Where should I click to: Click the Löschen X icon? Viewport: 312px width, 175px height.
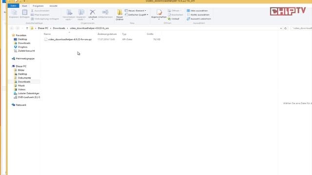point(93,12)
